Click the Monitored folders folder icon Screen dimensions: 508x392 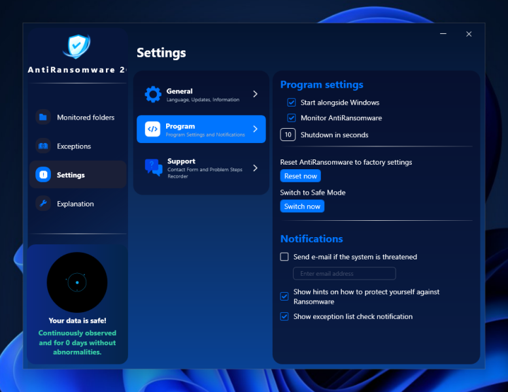click(43, 117)
